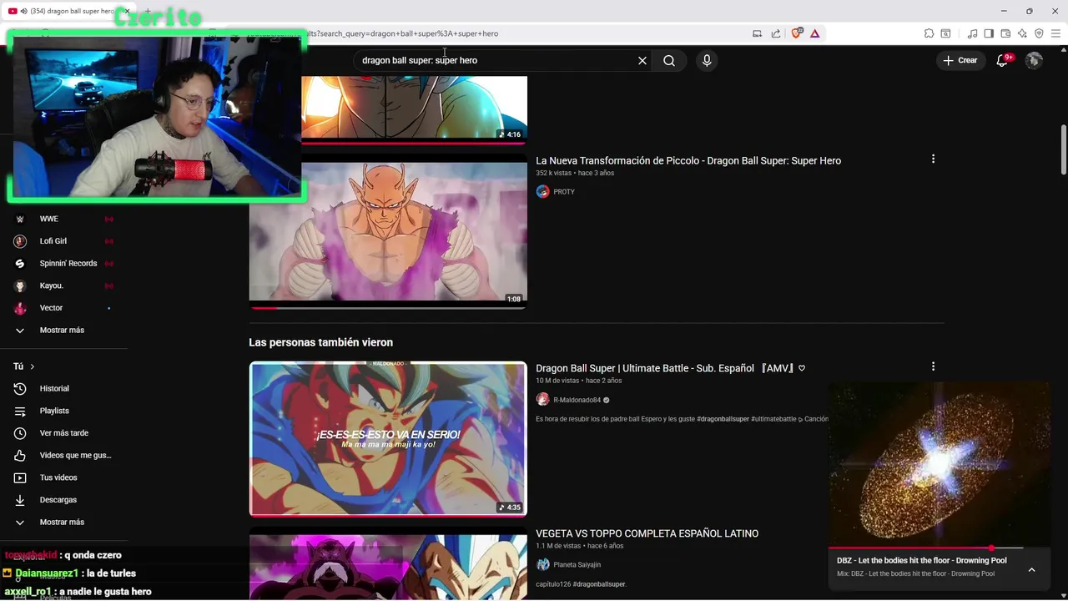Screen dimensions: 1068x601
Task: Open the browser hamburger main menu
Action: (1056, 33)
